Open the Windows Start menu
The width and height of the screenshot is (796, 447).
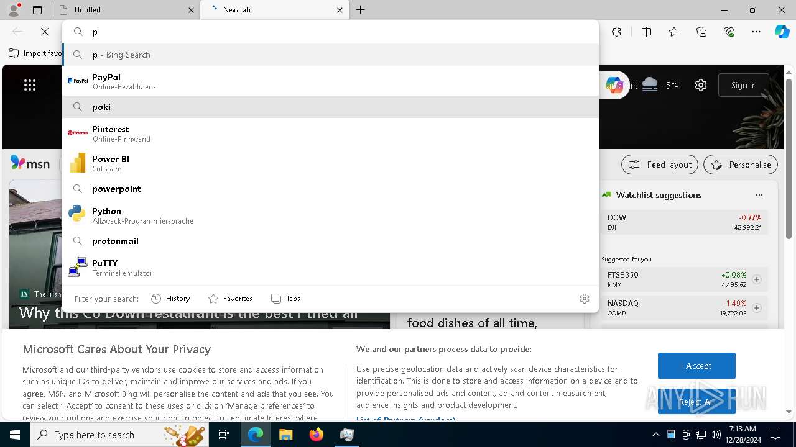15,435
